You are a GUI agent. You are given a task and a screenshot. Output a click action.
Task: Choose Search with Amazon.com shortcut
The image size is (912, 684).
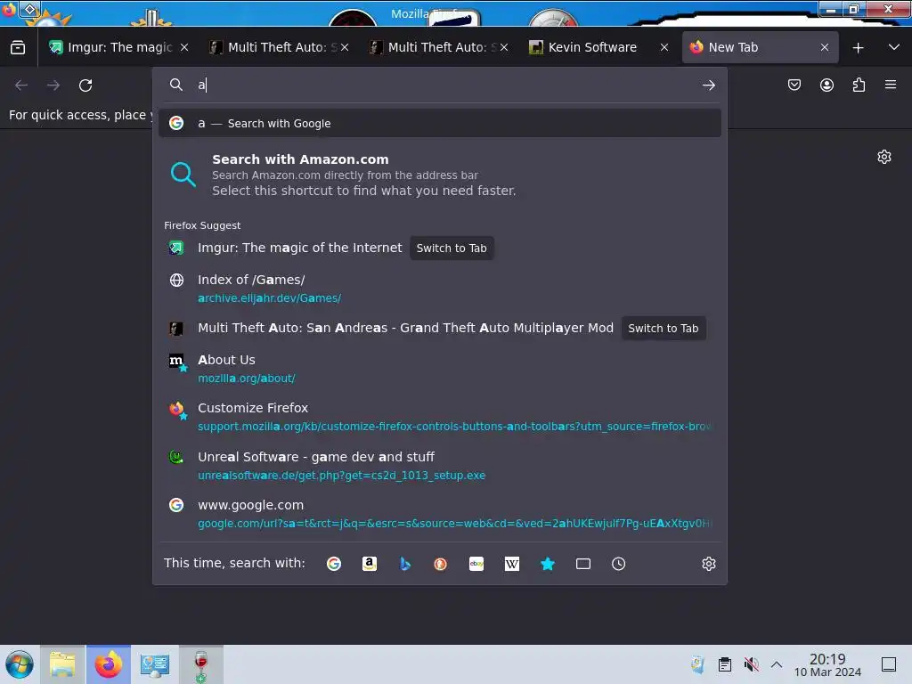pos(440,174)
